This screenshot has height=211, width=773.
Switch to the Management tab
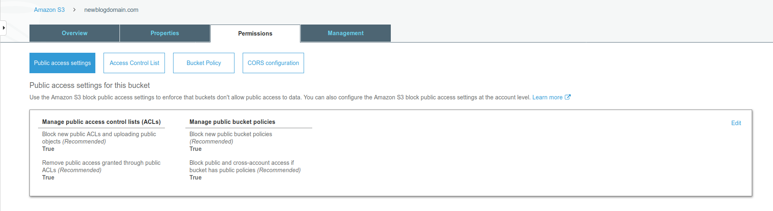(346, 33)
